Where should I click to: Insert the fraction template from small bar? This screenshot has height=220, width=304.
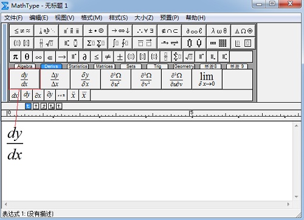pyautogui.click(x=165, y=57)
